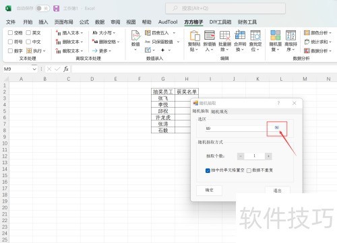Expand the 颜色分析 dropdown arrow
This screenshot has width=337, height=243.
330,33
